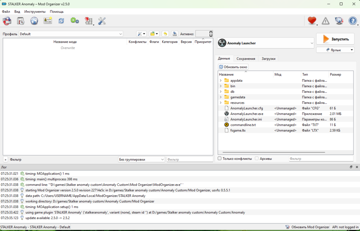Click the Приоритет column header
Image resolution: width=360 pixels, height=231 pixels.
pos(203,42)
